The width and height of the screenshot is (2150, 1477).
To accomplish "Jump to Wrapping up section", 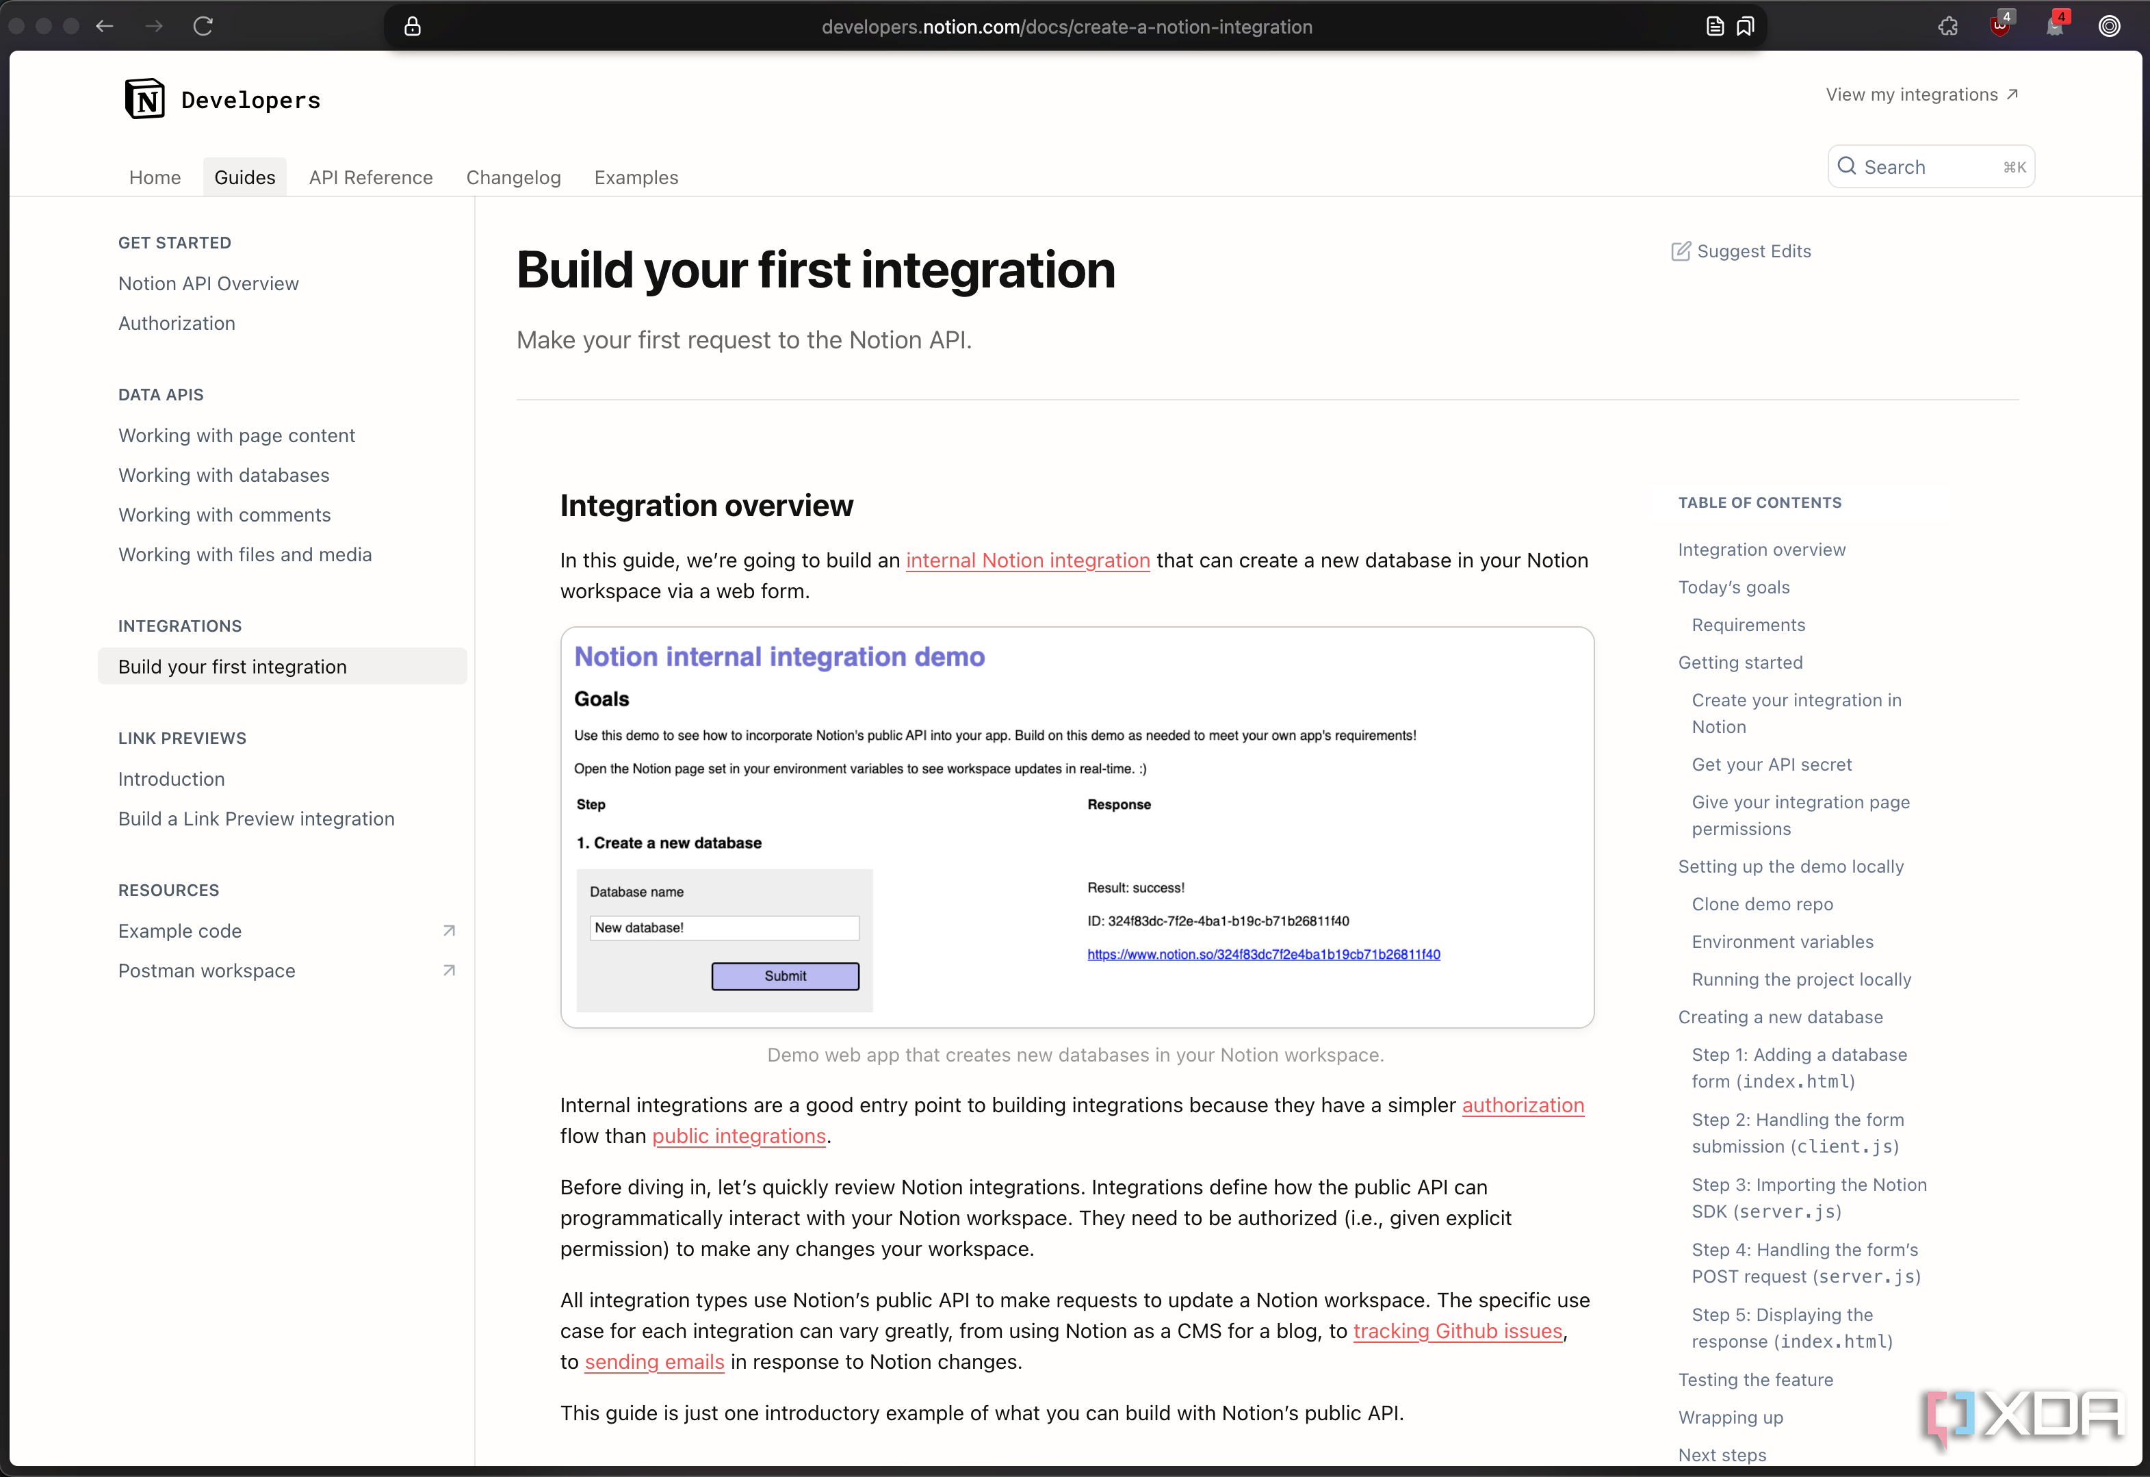I will [1730, 1417].
